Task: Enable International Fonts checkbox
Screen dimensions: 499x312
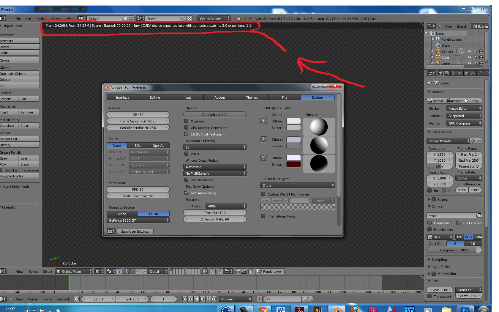Action: 263,216
